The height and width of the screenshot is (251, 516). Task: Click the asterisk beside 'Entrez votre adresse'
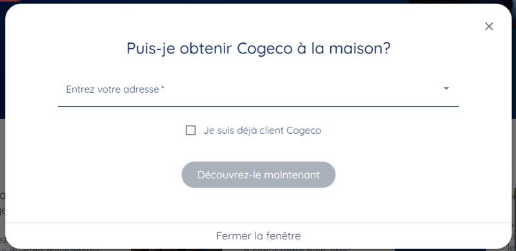point(163,88)
